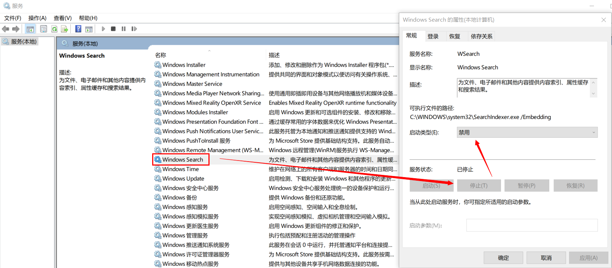Click the 应用(A) button
The width and height of the screenshot is (612, 268).
589,258
